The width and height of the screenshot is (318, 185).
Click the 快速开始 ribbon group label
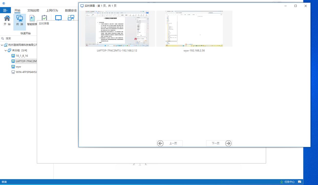[x=26, y=33]
